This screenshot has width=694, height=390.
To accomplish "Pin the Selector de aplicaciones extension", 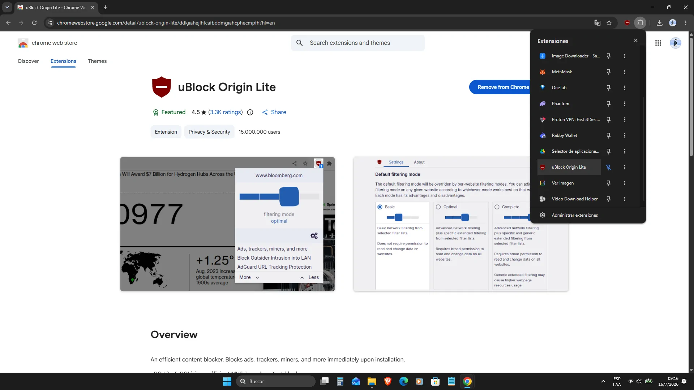I will pyautogui.click(x=609, y=151).
